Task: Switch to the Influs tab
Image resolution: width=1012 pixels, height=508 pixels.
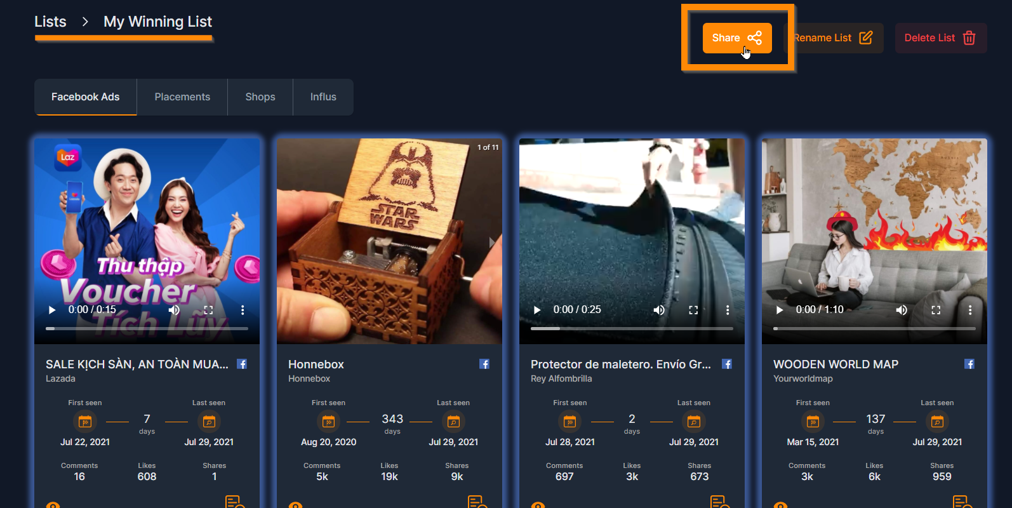Action: coord(323,97)
